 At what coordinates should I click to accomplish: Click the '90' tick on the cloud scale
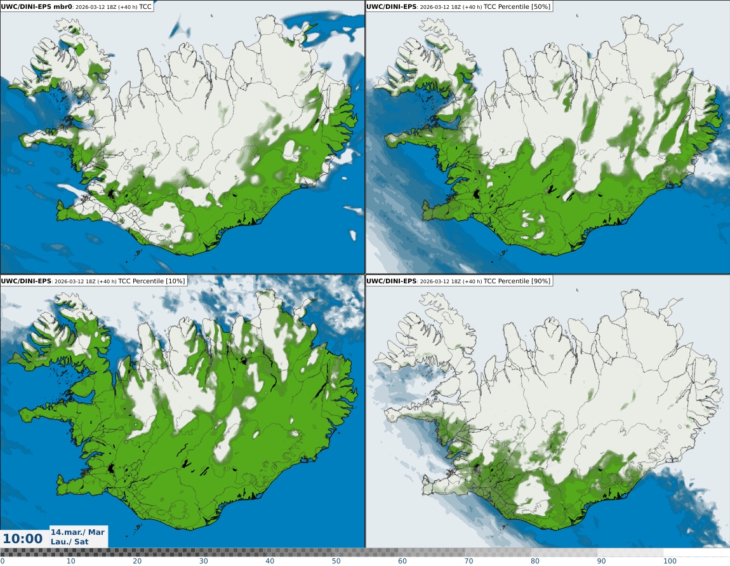tap(602, 561)
